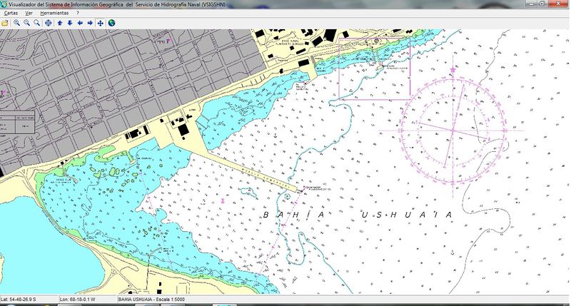Click the application icon in title bar
This screenshot has width=571, height=306.
pos(4,4)
